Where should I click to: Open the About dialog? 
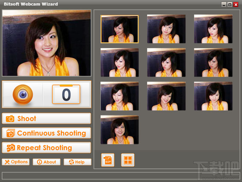coord(47,162)
